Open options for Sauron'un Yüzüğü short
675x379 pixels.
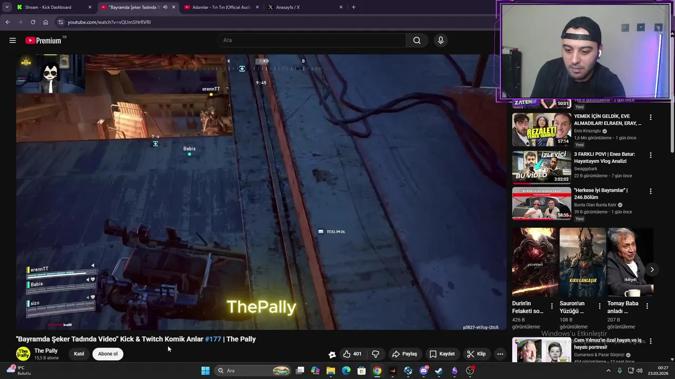(x=599, y=306)
